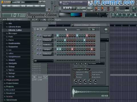Screen dimensions: 137x102
Task: Expand the Merengue folder in browser
Action: (13, 33)
